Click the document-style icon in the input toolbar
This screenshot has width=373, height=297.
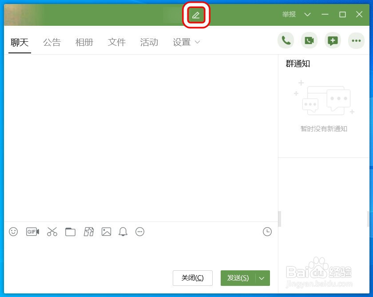coord(89,232)
